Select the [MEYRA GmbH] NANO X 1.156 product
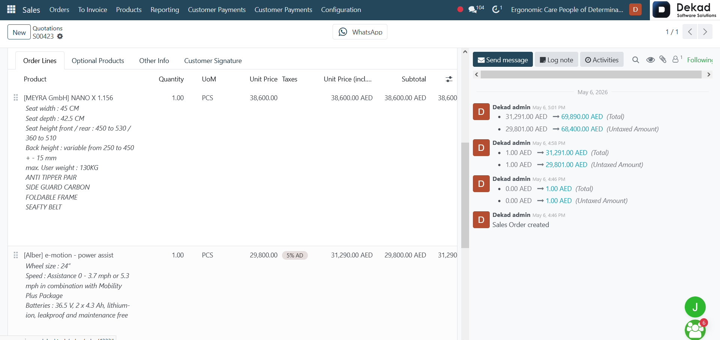 point(68,98)
